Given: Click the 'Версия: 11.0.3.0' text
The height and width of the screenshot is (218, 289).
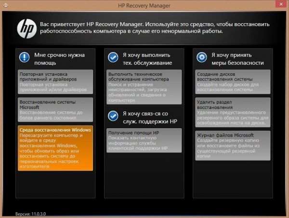Looking at the screenshot, I should 31,214.
